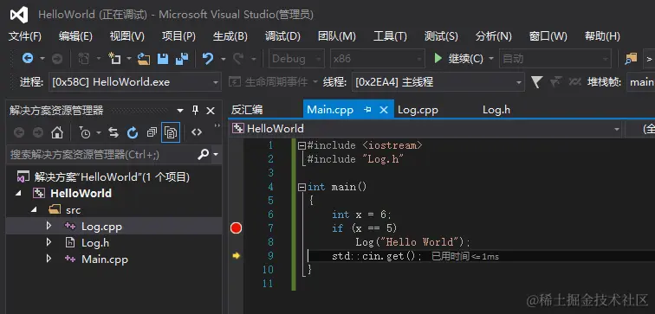This screenshot has height=314, width=655.
Task: Expand the Log.cpp tree node arrow
Action: [x=49, y=226]
